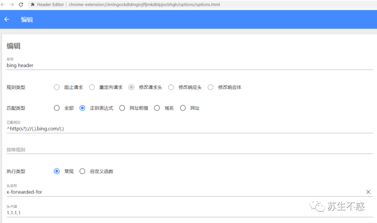
Task: Choose the 全部 match type radio
Action: [x=57, y=108]
